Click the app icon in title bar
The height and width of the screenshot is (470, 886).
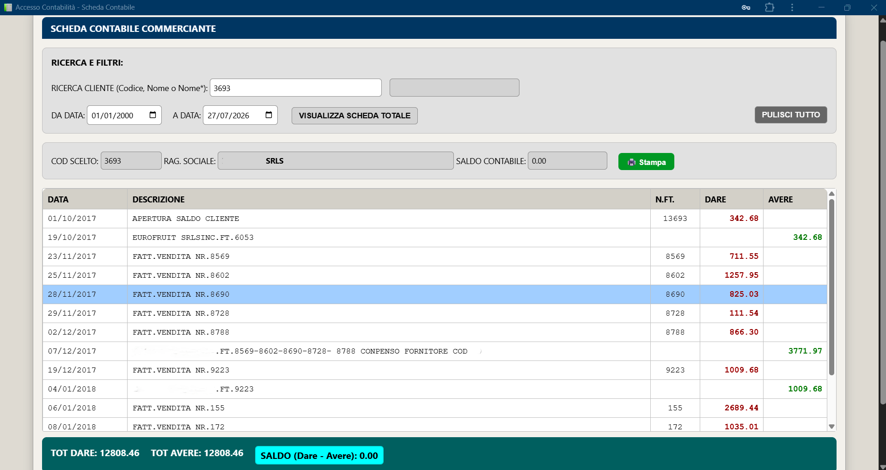click(8, 7)
